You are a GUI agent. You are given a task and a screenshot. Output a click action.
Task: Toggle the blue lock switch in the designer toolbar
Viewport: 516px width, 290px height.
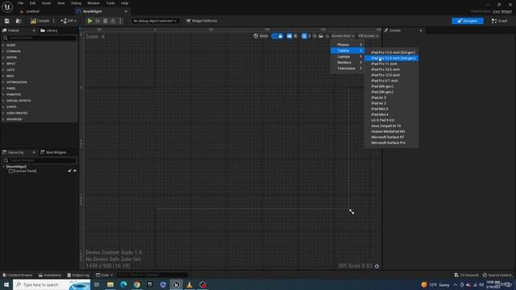pos(277,35)
